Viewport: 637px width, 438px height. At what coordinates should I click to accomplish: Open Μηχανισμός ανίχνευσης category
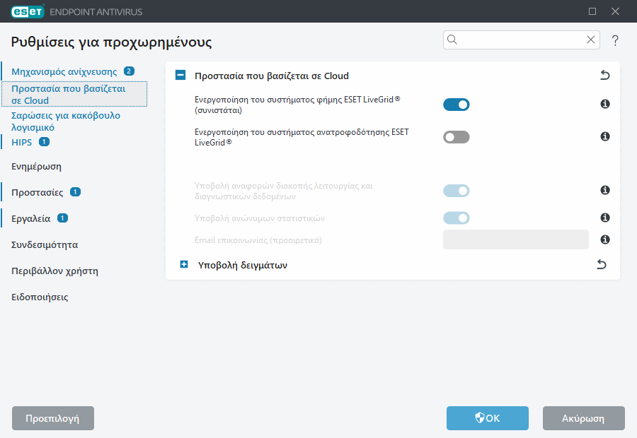tap(64, 72)
